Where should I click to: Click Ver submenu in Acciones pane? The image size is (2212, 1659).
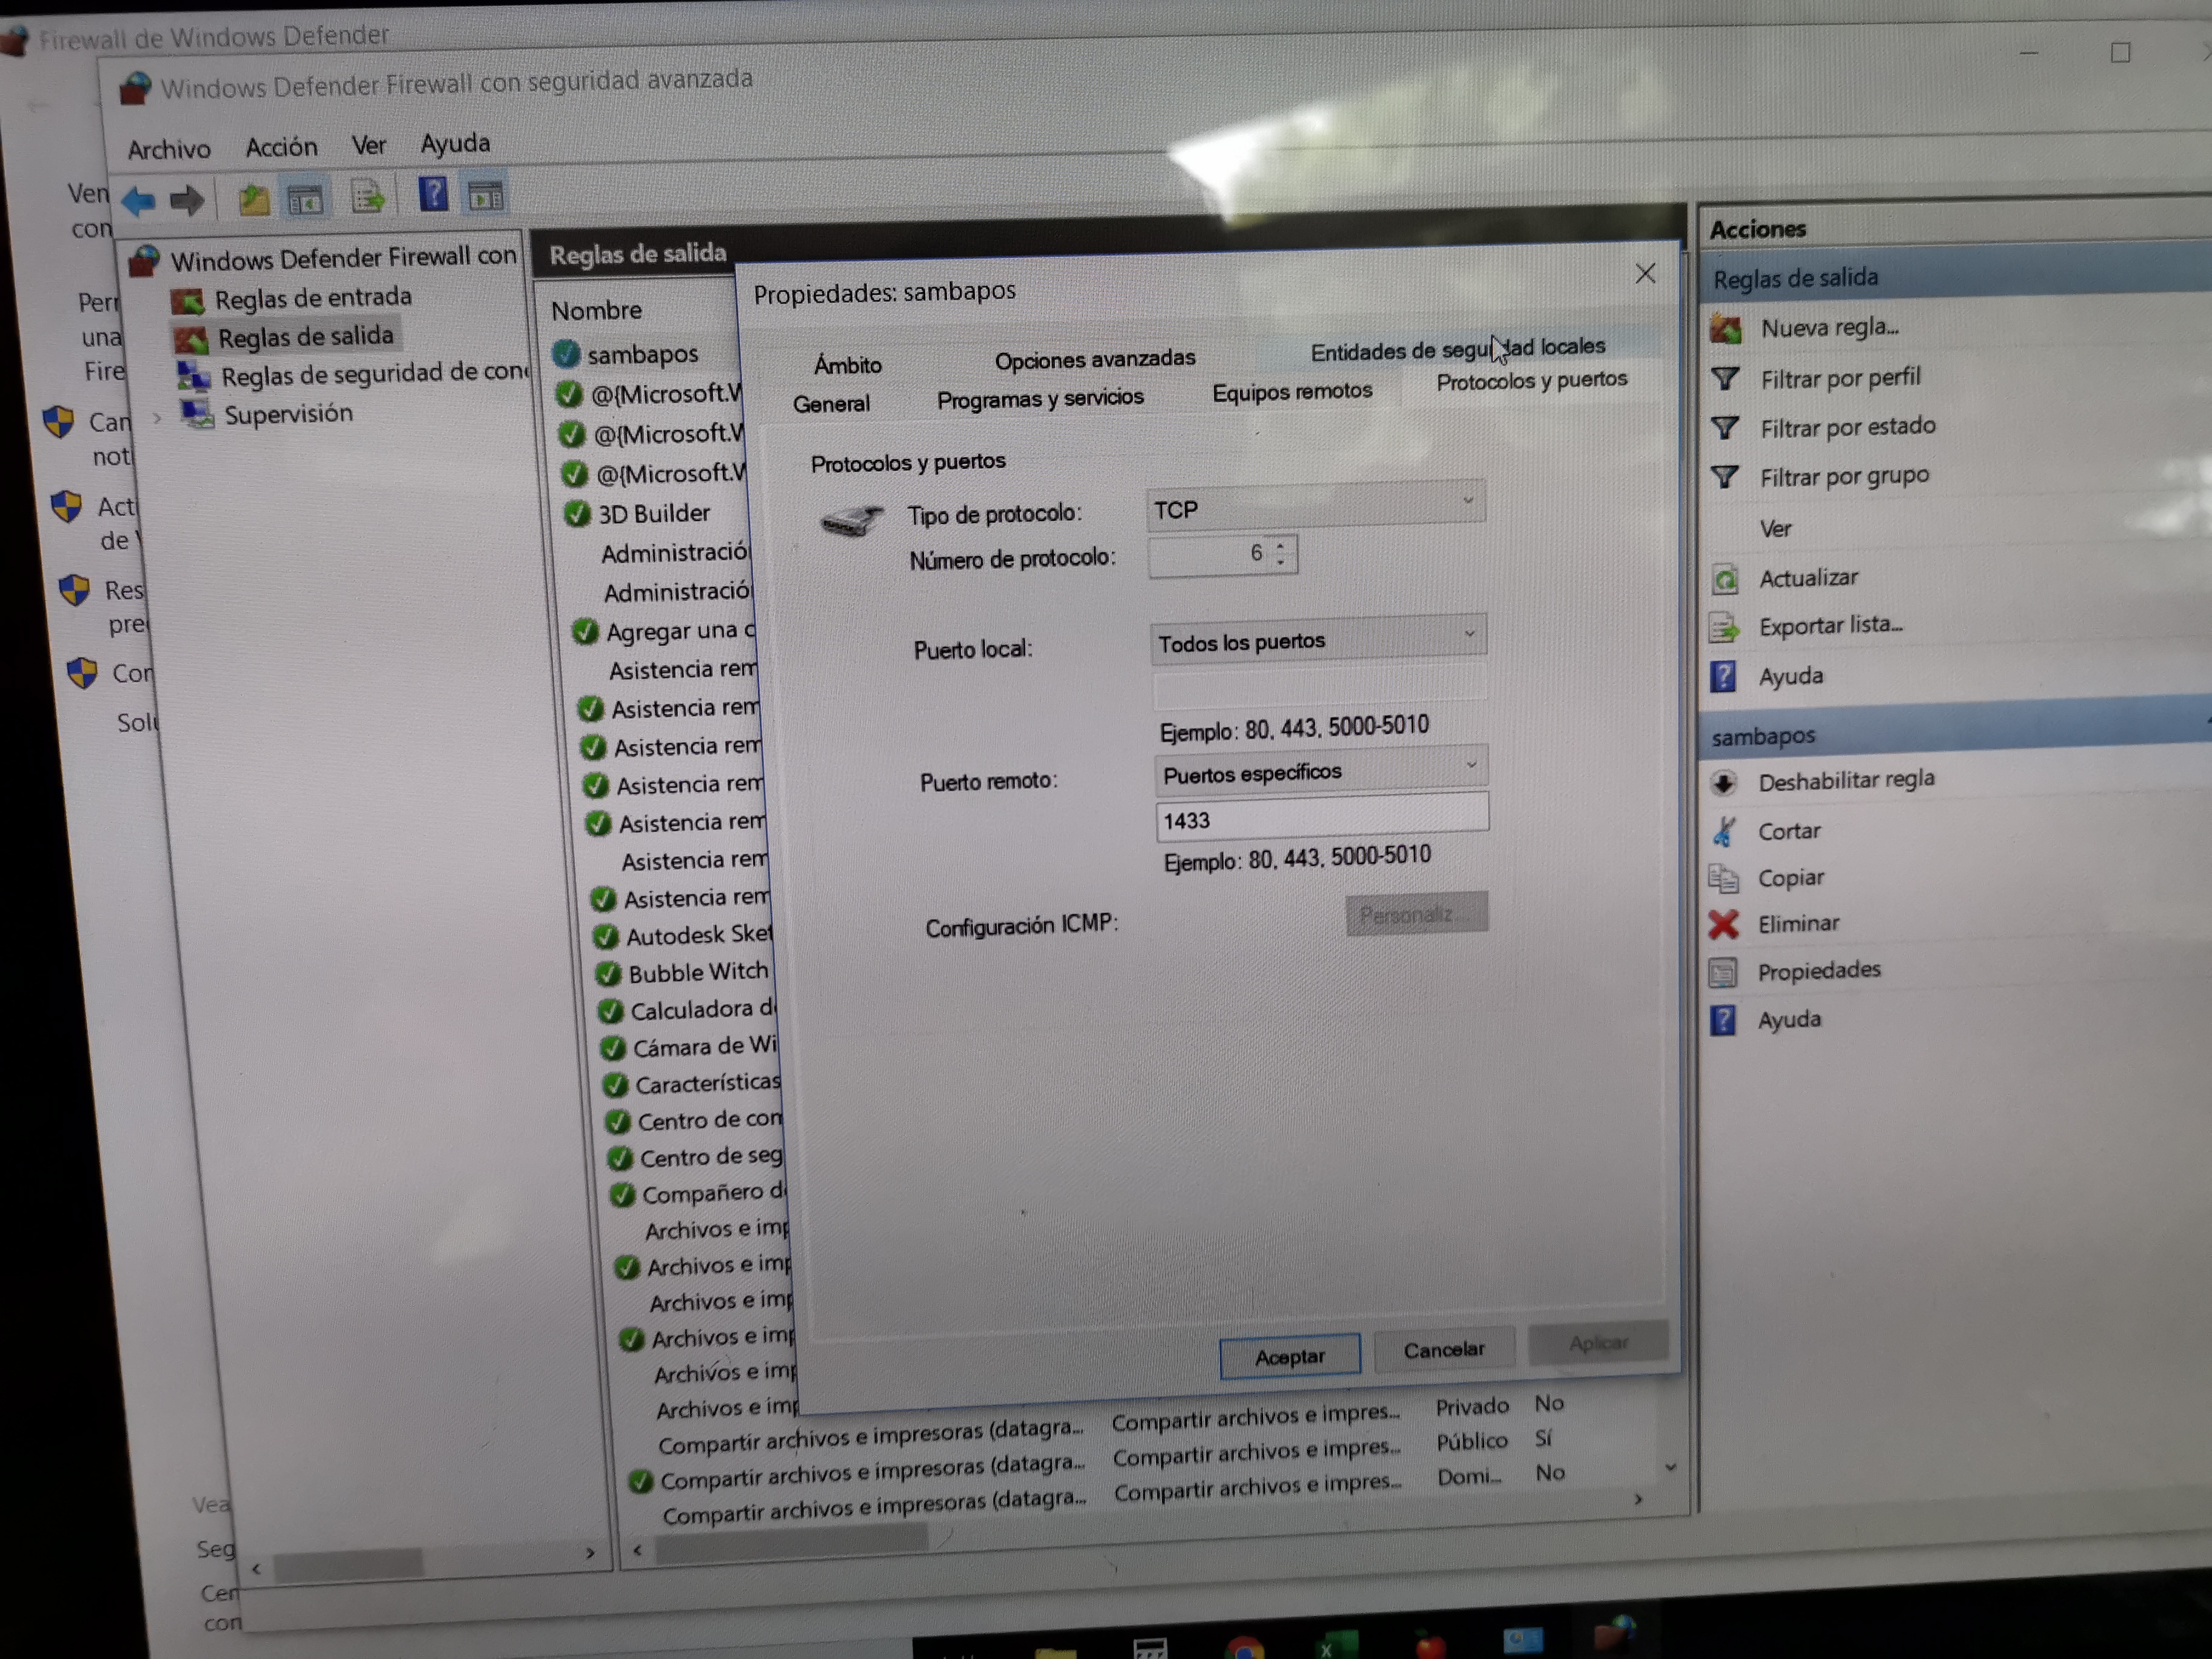coord(1775,528)
